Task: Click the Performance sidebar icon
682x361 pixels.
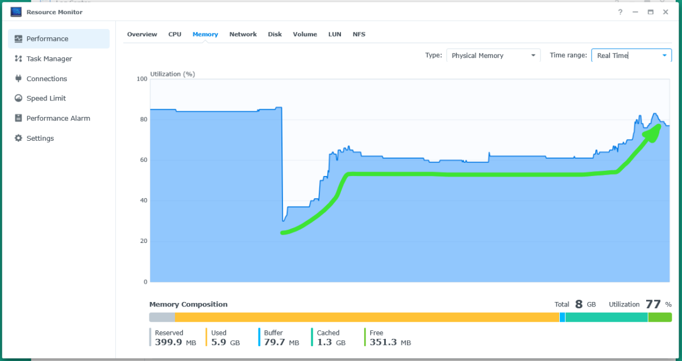Action: point(18,39)
